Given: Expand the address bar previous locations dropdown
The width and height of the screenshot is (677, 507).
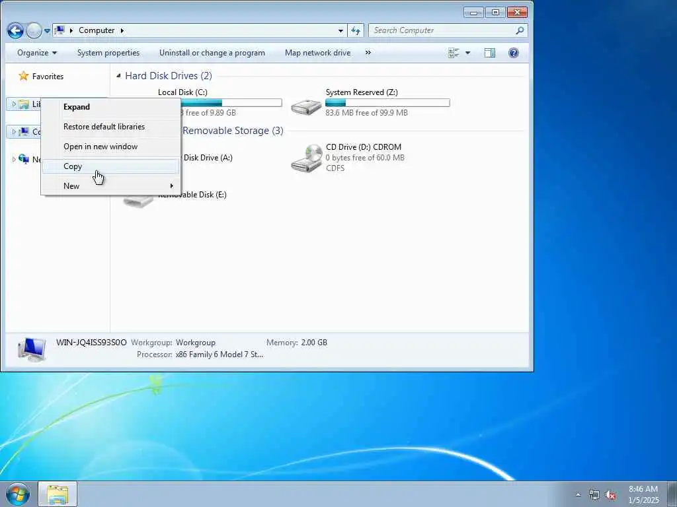Looking at the screenshot, I should [340, 30].
